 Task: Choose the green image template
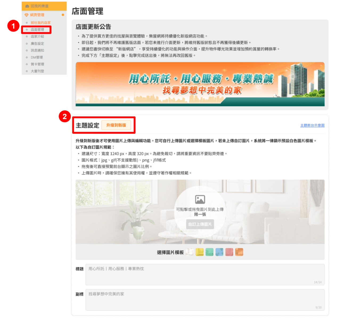210,252
